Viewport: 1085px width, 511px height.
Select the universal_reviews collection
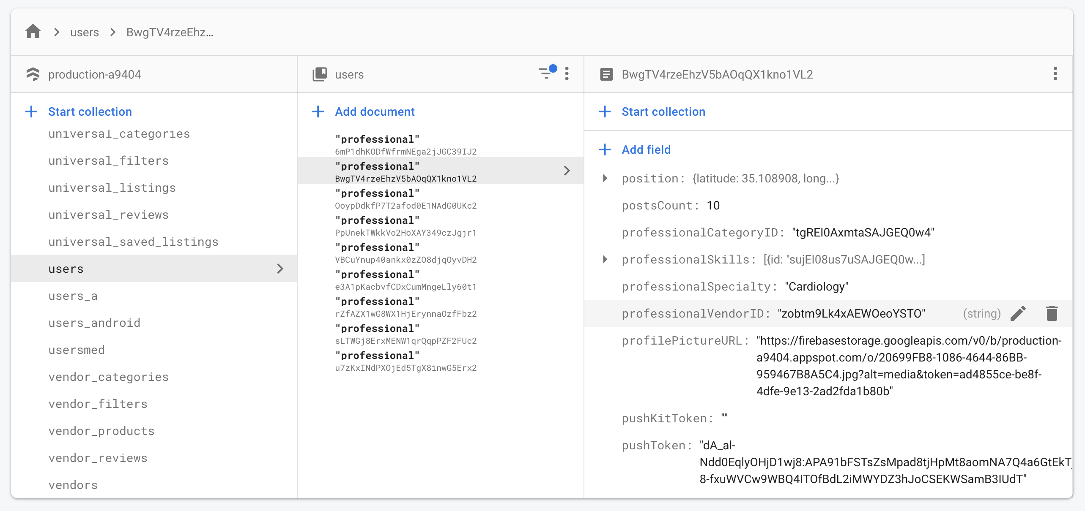108,215
